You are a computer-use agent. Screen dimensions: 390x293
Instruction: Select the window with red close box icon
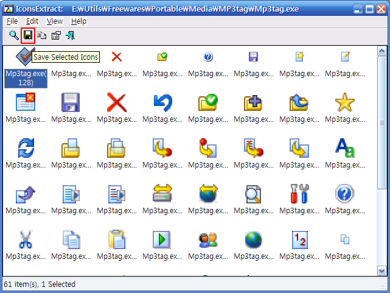tap(26, 102)
